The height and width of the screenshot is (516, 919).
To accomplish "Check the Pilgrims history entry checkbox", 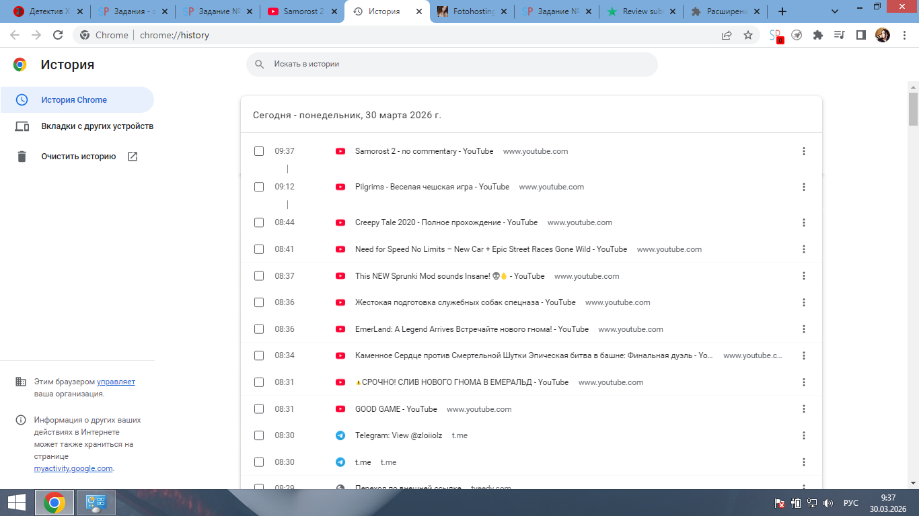I will [259, 187].
